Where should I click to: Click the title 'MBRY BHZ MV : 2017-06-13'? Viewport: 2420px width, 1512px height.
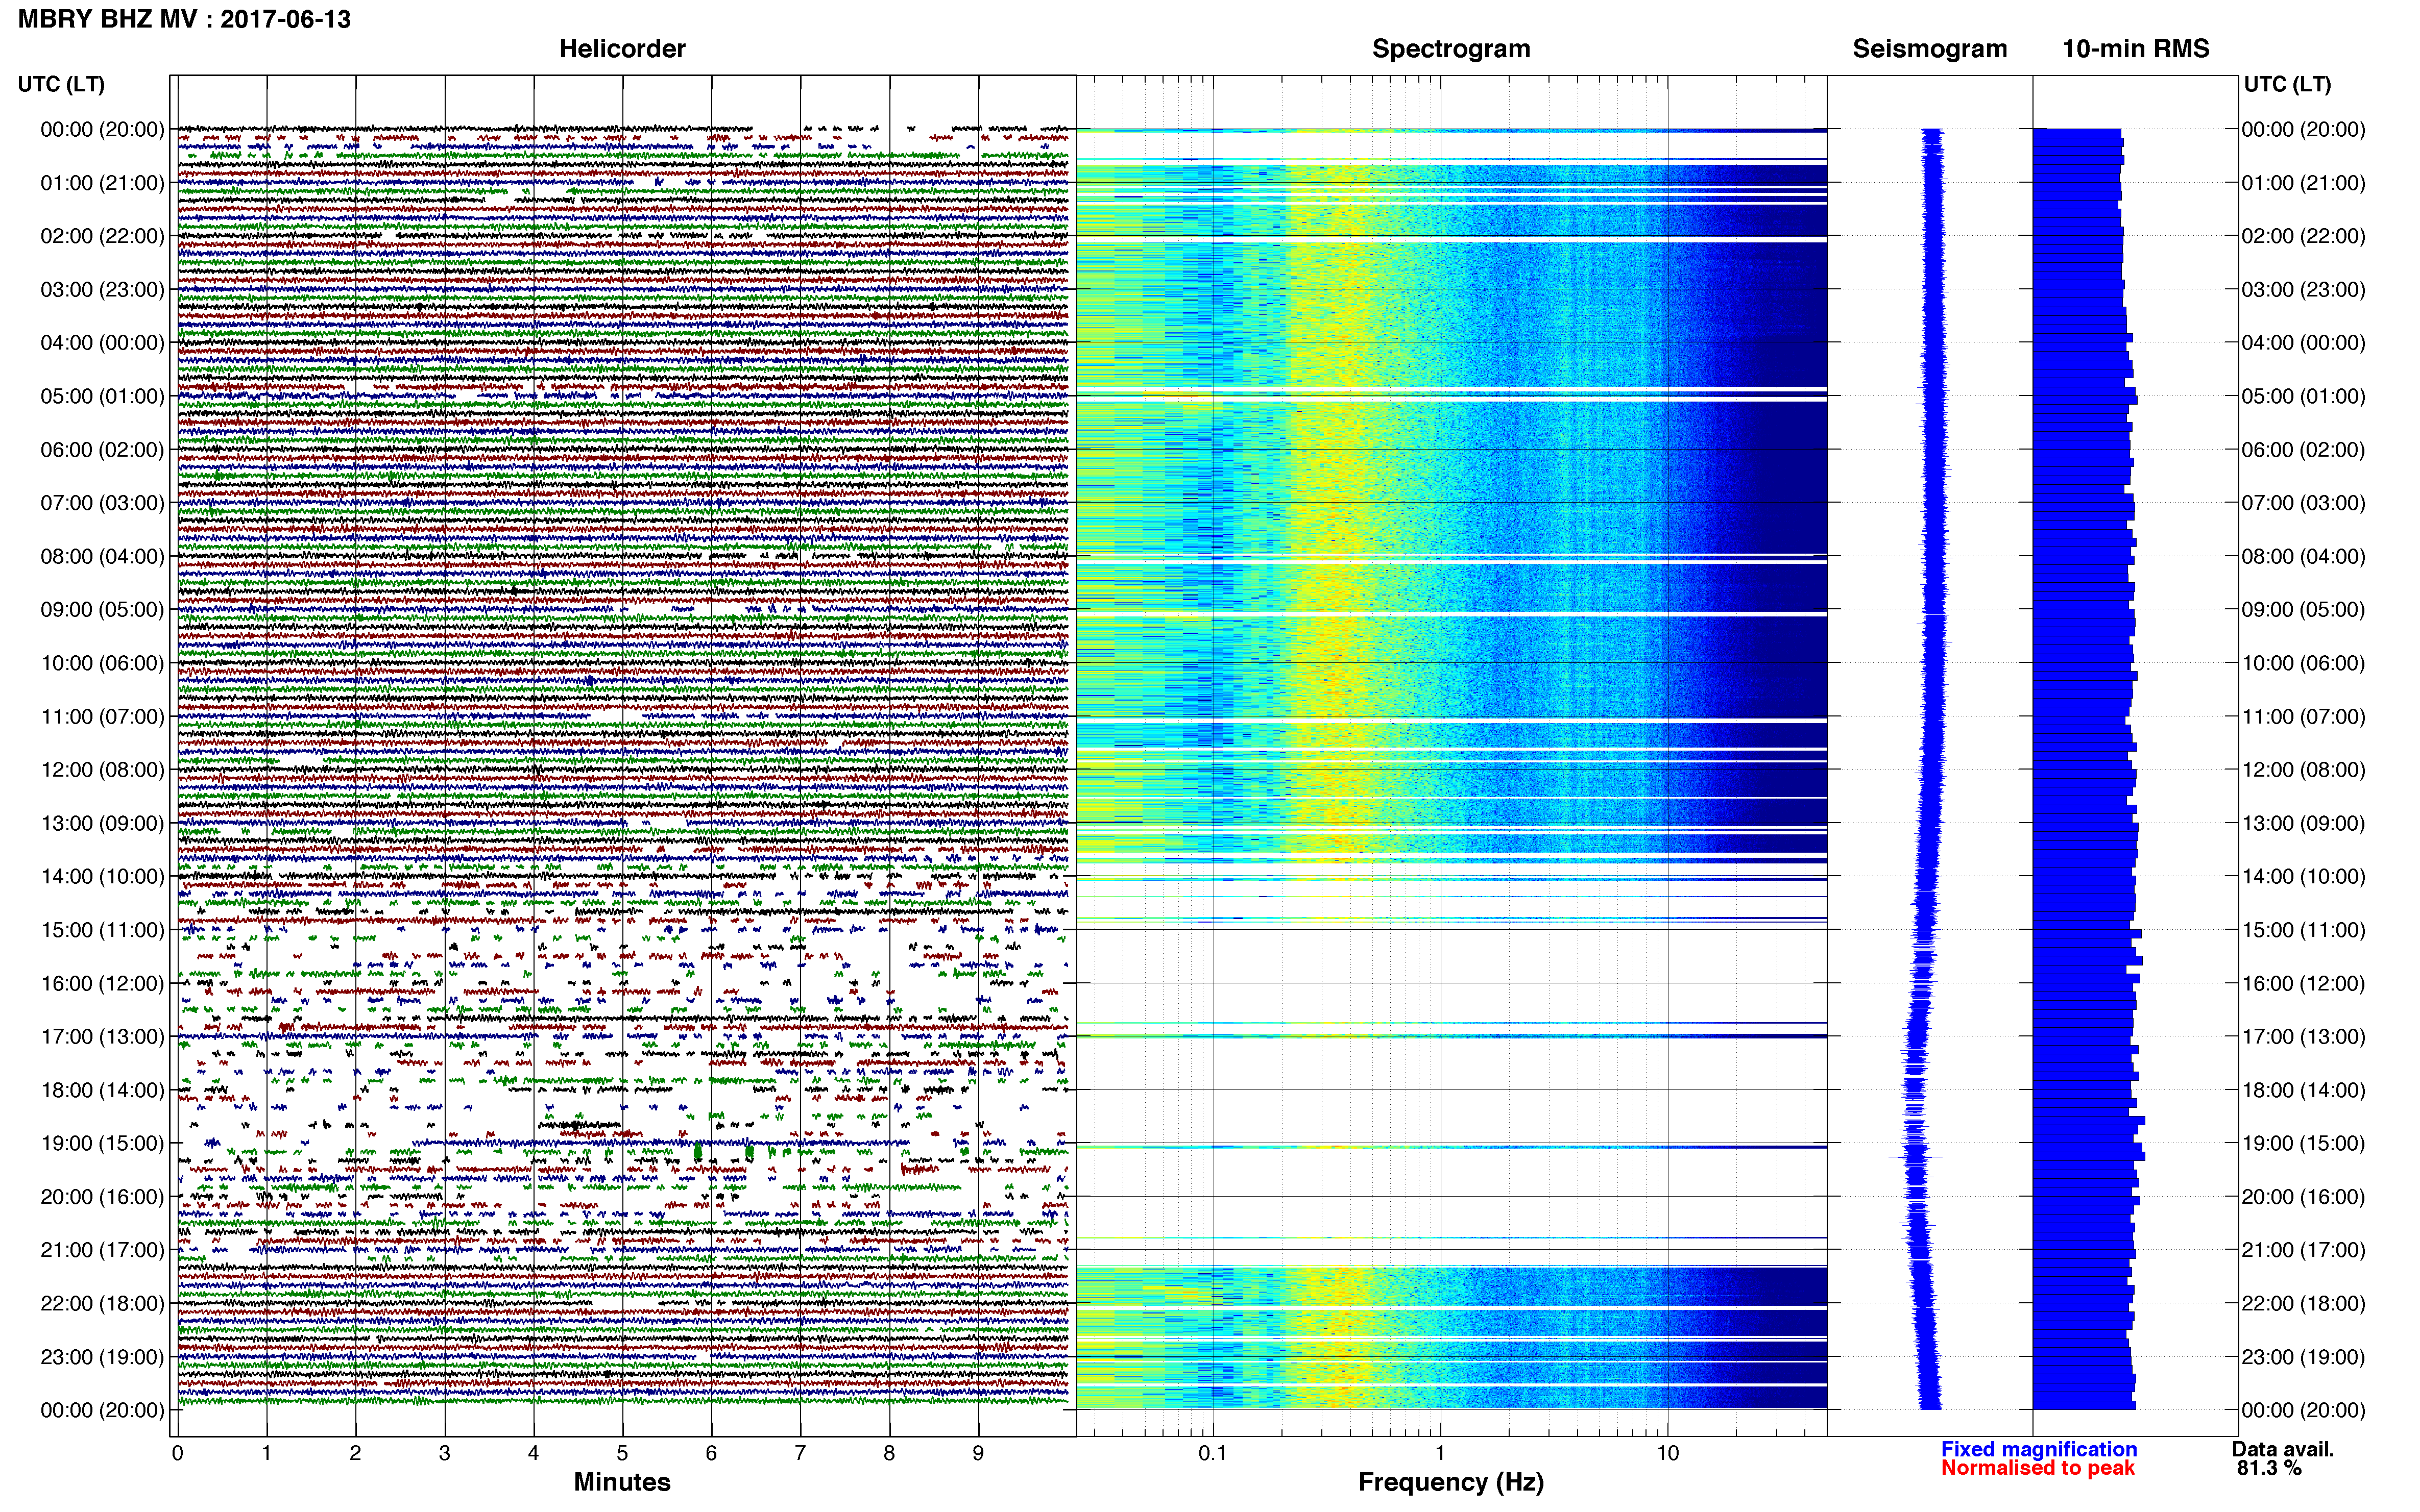[x=184, y=19]
